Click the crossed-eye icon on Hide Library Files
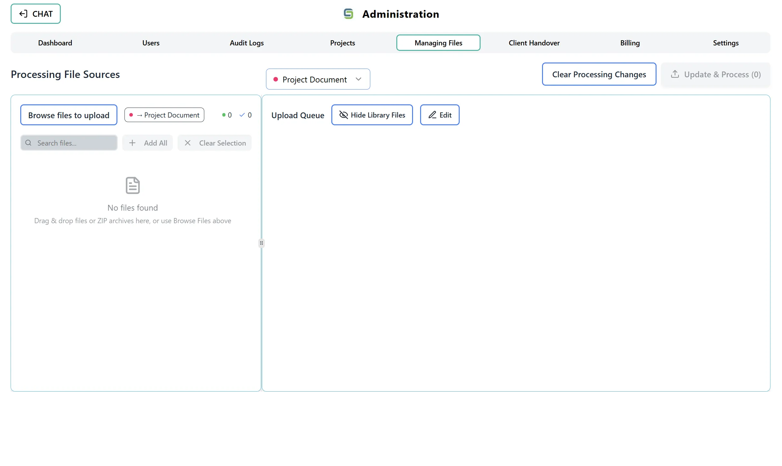Viewport: 782px width, 466px height. pos(343,115)
